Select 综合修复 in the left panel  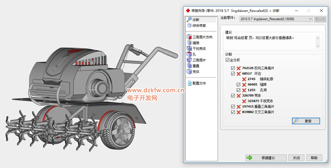pos(199,26)
